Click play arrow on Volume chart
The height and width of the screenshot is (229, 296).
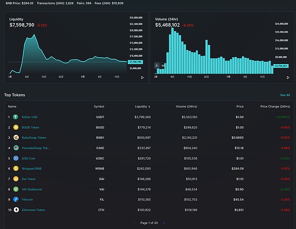[288, 77]
